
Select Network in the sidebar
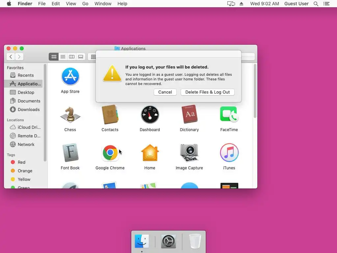23,144
